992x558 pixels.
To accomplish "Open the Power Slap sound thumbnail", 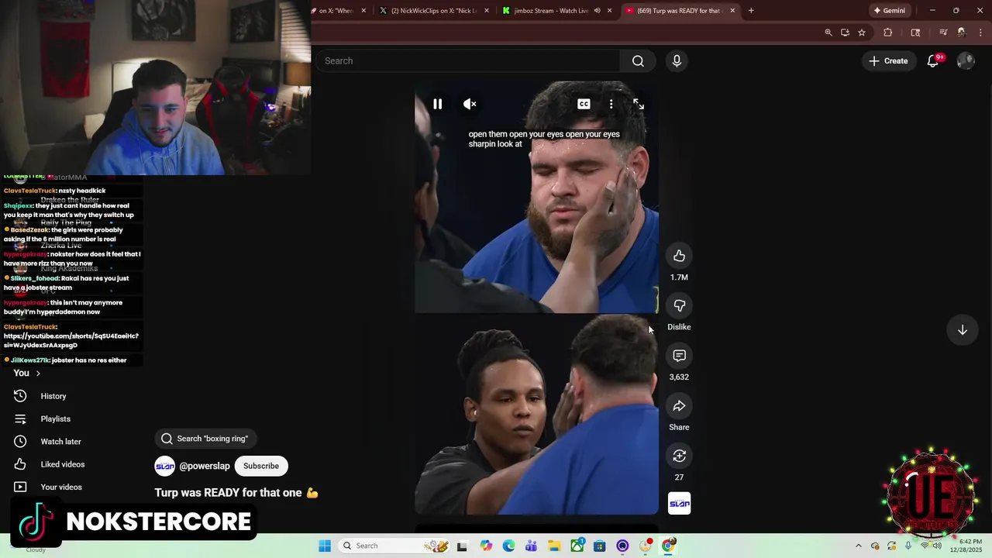I will click(x=679, y=504).
